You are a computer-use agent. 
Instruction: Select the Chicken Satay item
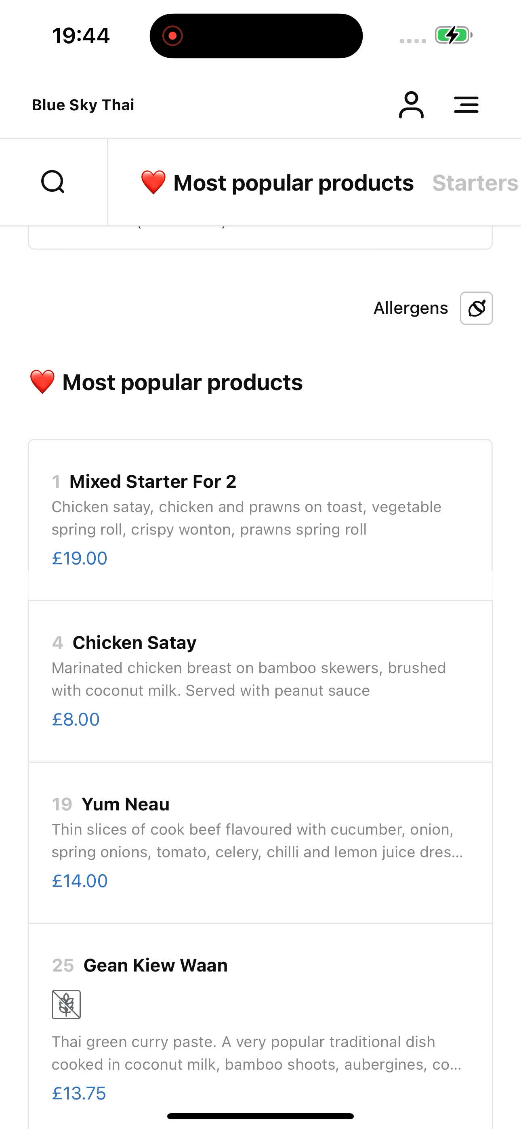point(260,682)
